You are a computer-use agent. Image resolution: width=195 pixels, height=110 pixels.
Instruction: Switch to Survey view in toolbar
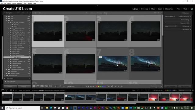(x=46, y=86)
